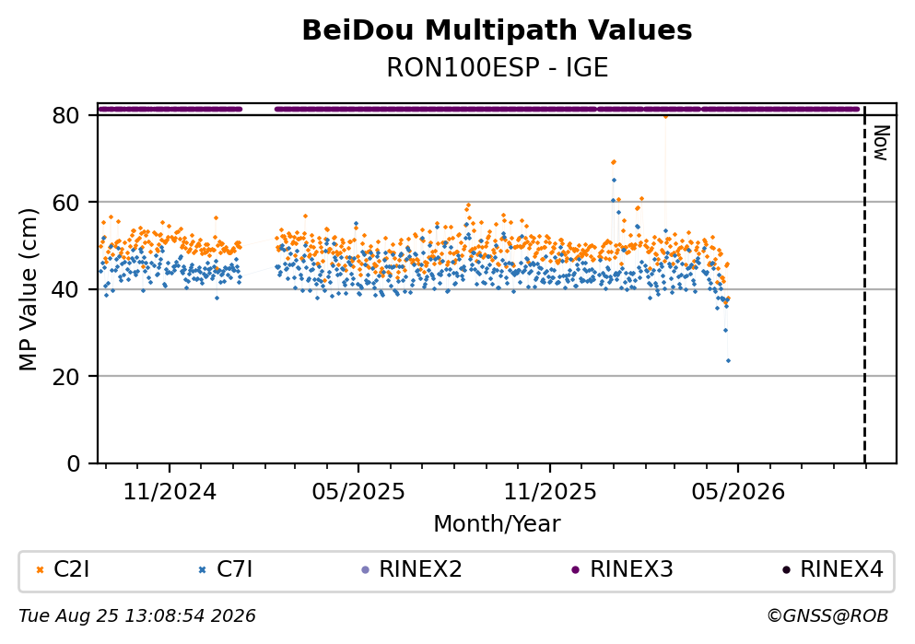Click the lowest blue C7I data point near 23 cm
The image size is (915, 644).
click(x=728, y=360)
